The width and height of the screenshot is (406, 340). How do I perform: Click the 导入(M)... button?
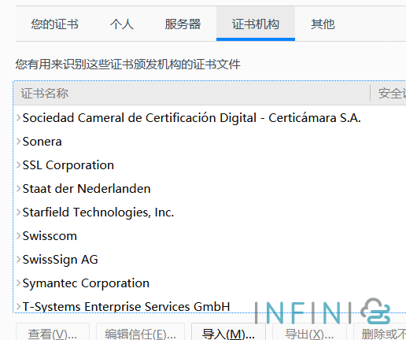click(228, 332)
